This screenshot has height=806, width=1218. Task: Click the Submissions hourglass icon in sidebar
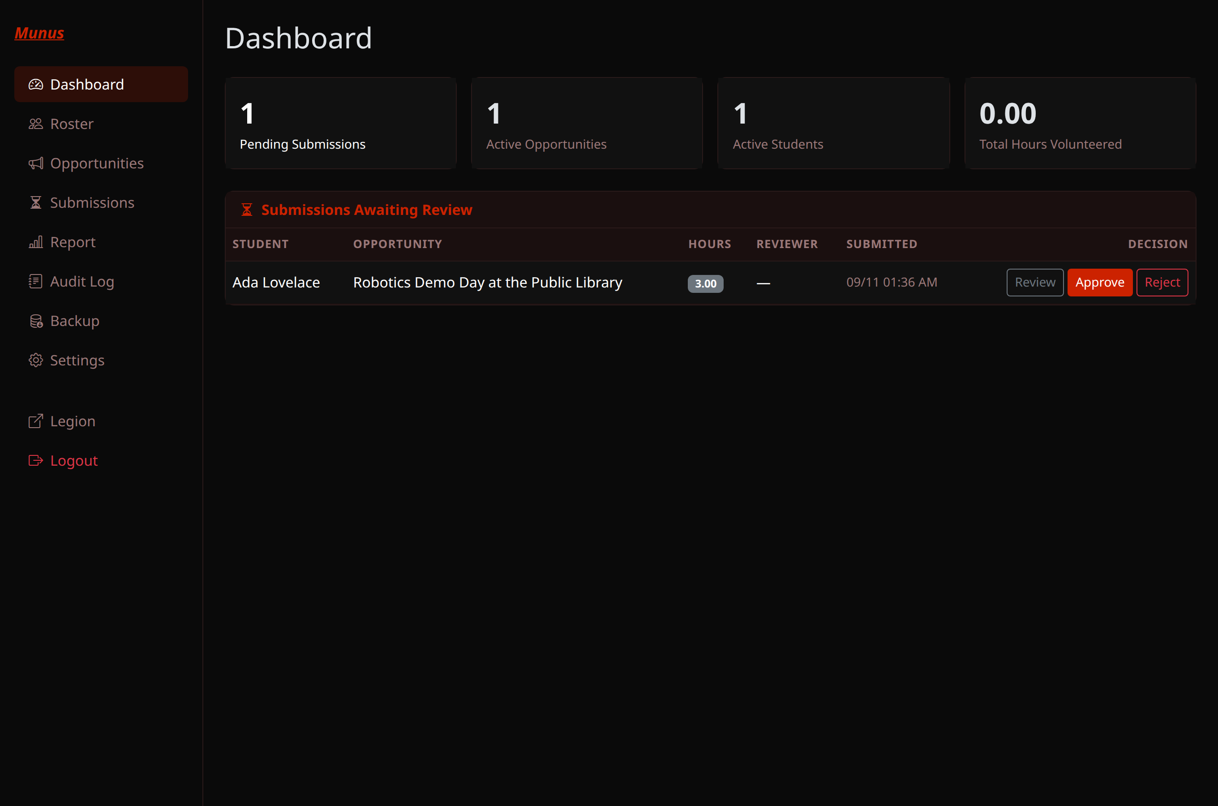(35, 202)
